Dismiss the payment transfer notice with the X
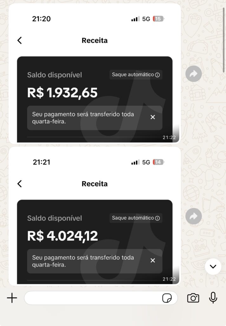This screenshot has height=326, width=226. point(153,117)
